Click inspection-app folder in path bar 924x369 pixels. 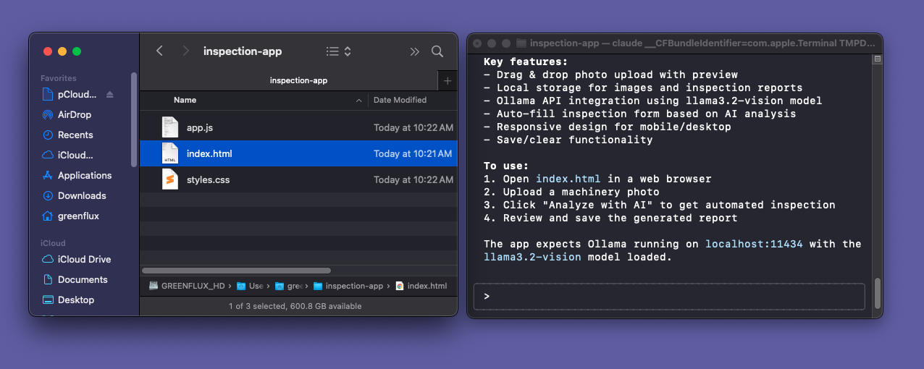[353, 286]
